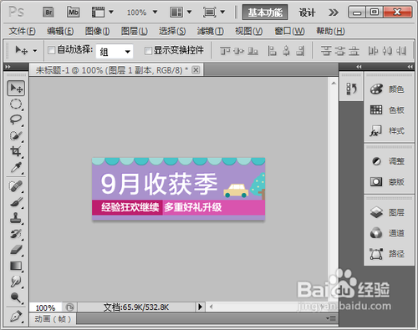The width and height of the screenshot is (418, 330).
Task: Open the 编辑(E) menu
Action: click(60, 31)
